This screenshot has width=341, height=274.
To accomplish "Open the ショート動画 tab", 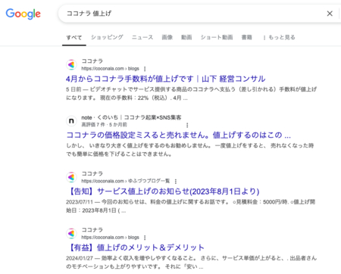I will tap(217, 37).
